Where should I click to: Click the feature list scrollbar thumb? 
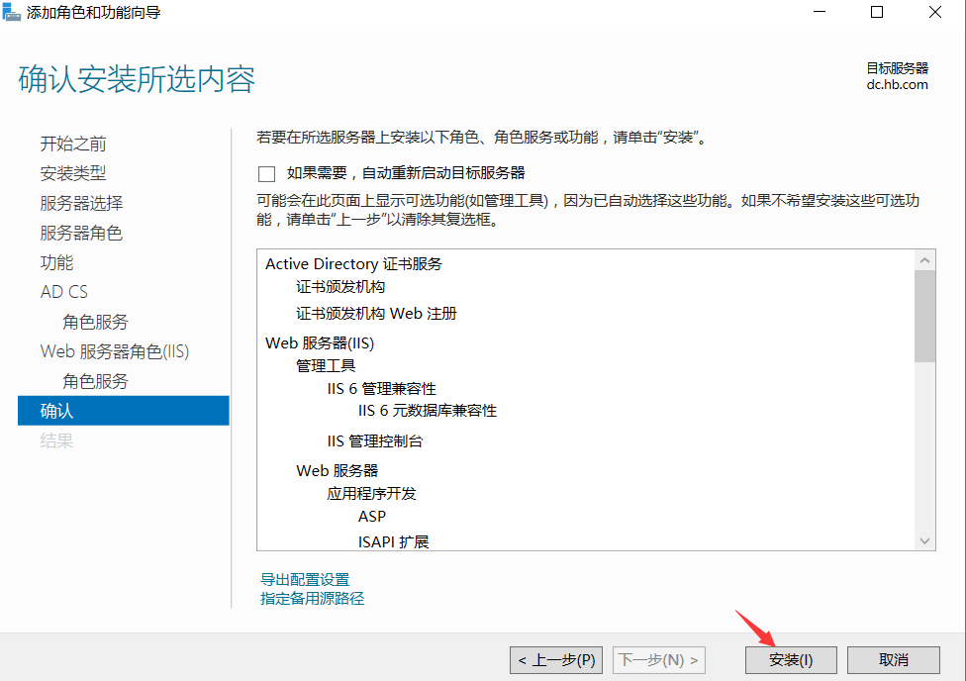coord(924,316)
